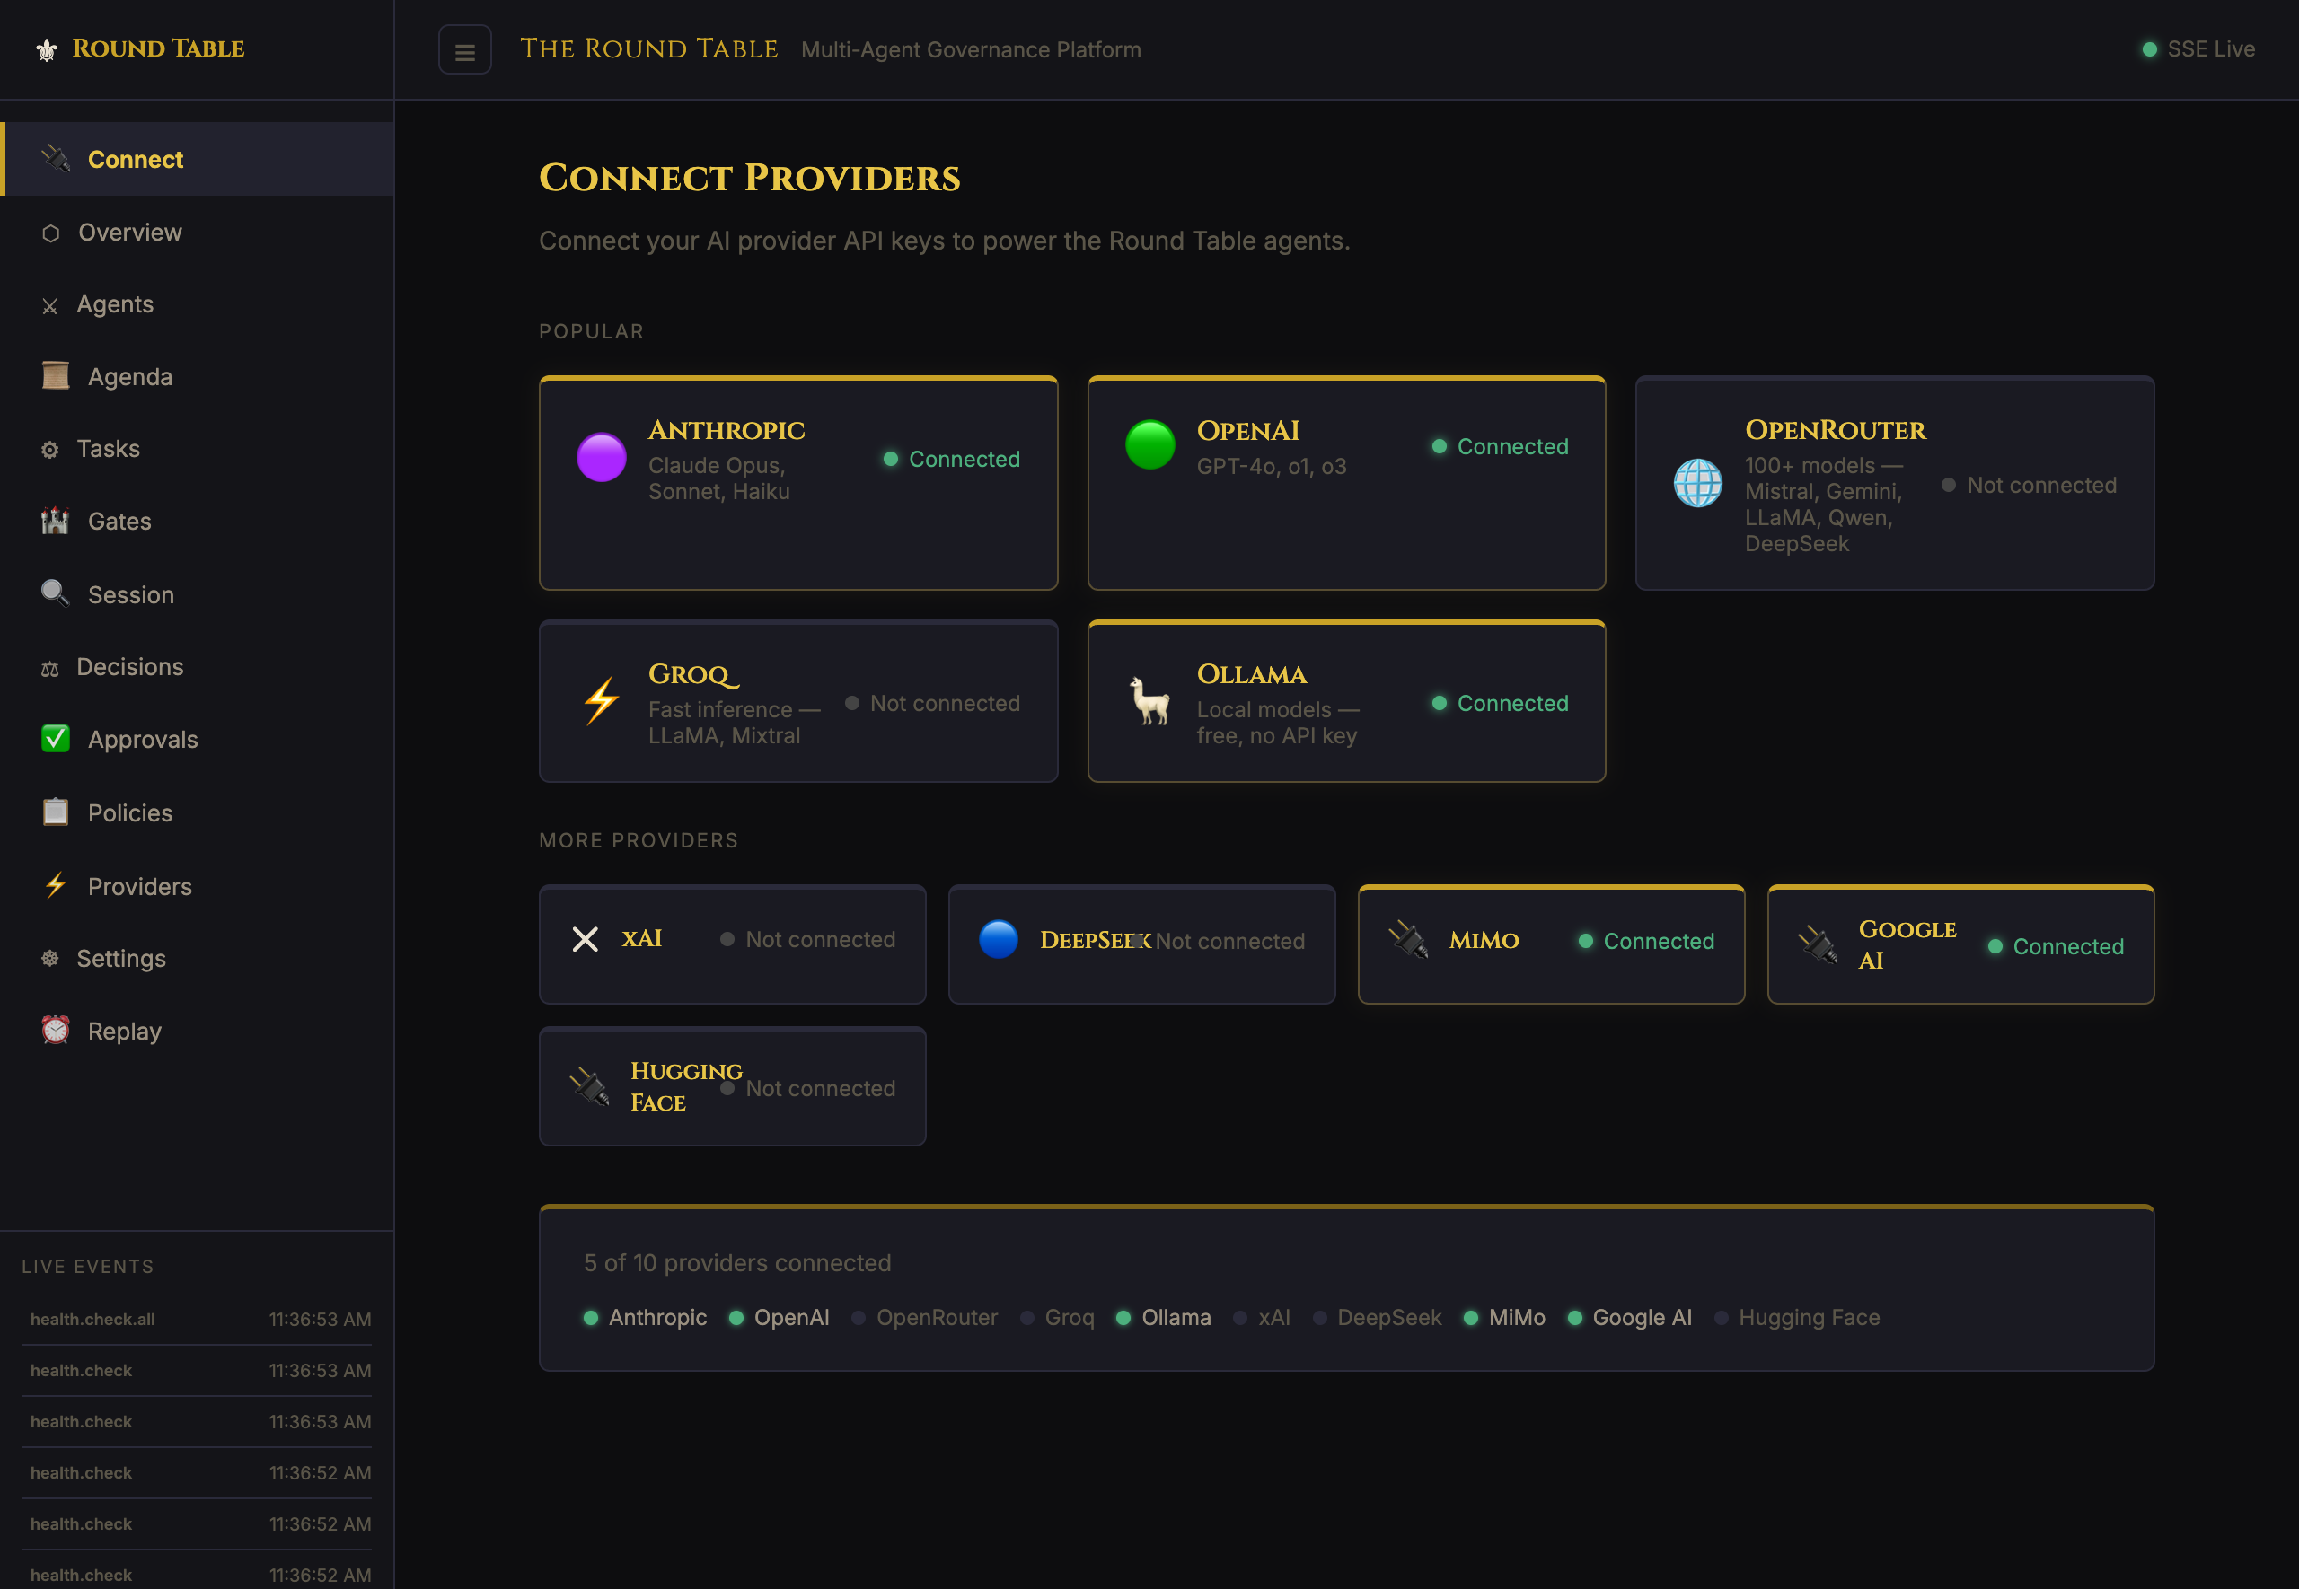The image size is (2299, 1589).
Task: Select Gates in the sidebar
Action: tap(198, 522)
